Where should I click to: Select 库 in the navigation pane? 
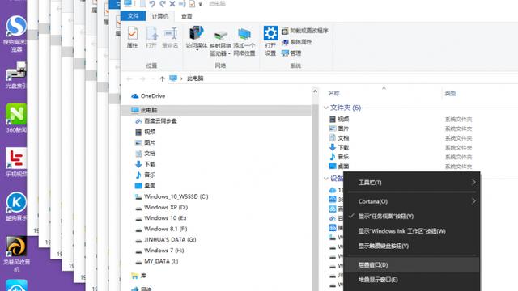point(138,276)
